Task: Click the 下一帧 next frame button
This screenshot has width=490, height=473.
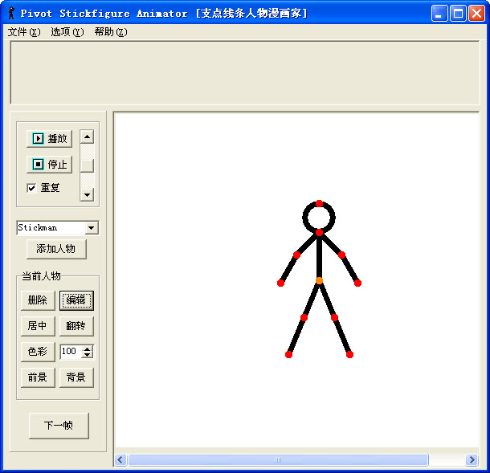Action: click(59, 426)
